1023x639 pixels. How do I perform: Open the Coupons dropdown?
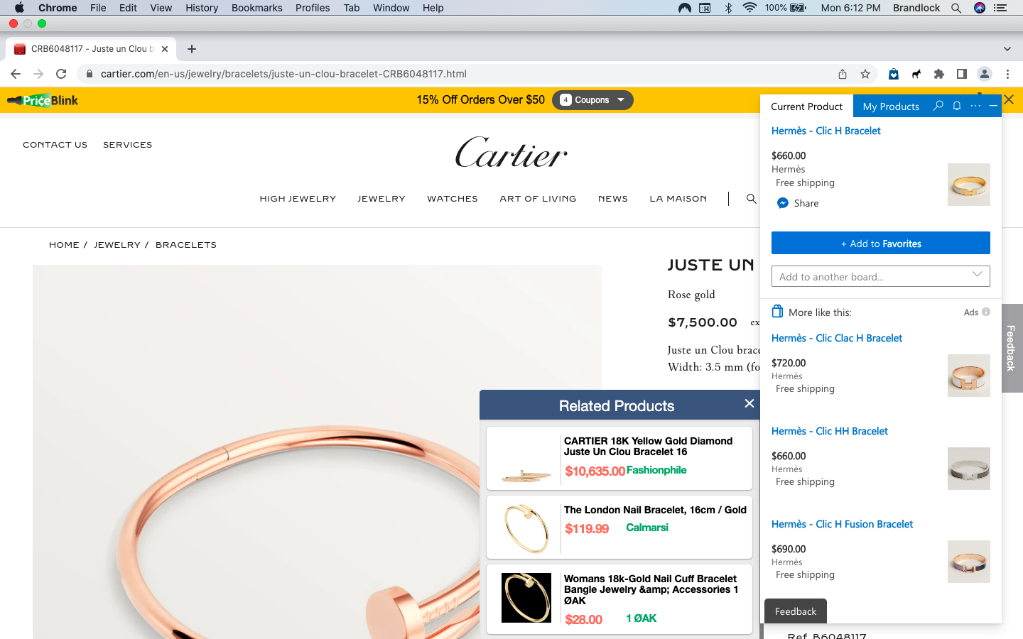click(x=592, y=100)
